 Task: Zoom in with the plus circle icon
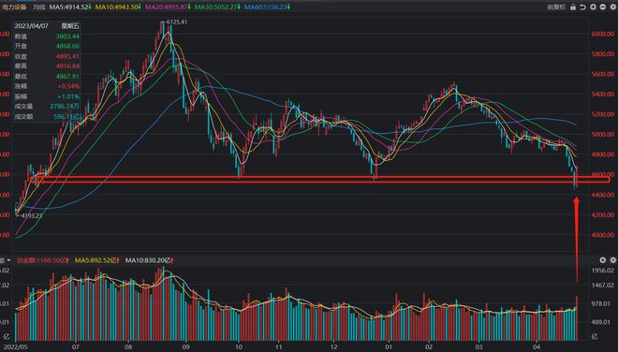tap(593, 7)
